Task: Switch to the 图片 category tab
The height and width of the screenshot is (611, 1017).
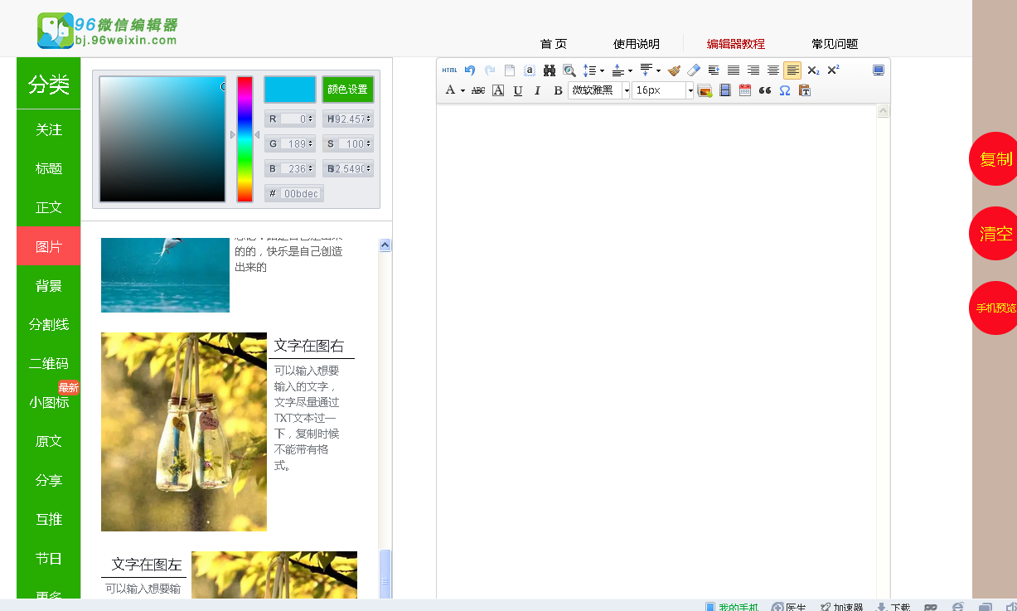Action: [x=47, y=246]
